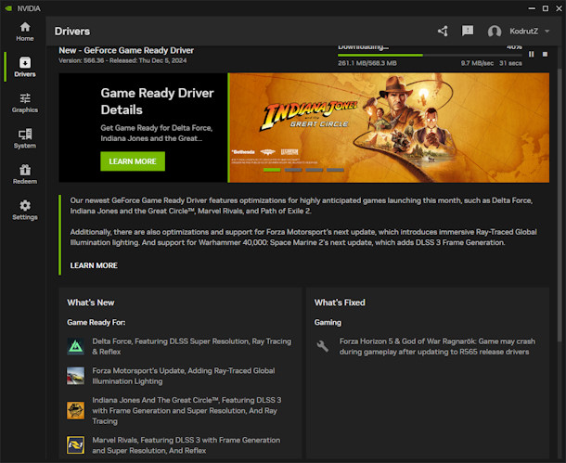Pause the driver download

coord(532,54)
